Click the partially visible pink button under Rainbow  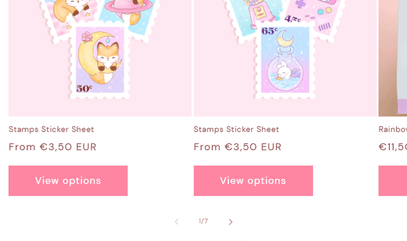click(393, 181)
